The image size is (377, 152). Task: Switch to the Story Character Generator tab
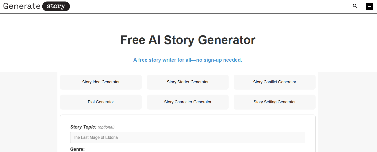[x=187, y=102]
